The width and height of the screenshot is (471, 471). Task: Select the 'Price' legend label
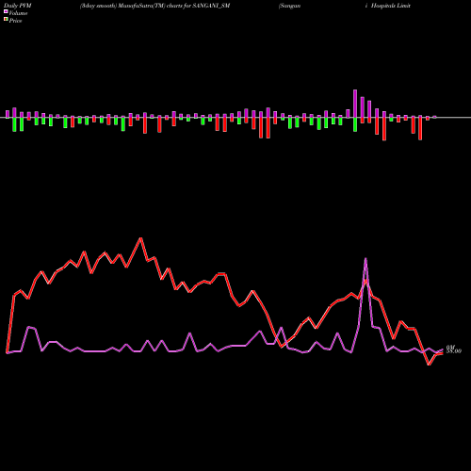pos(15,21)
